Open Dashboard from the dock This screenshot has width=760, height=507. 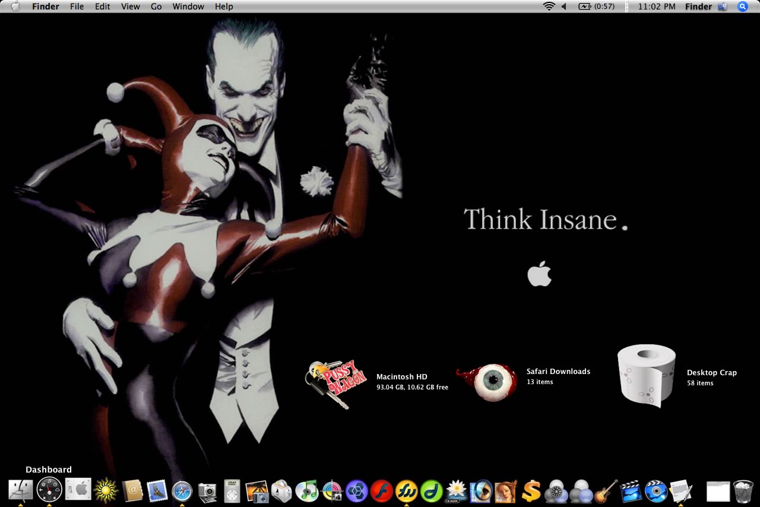coord(49,490)
